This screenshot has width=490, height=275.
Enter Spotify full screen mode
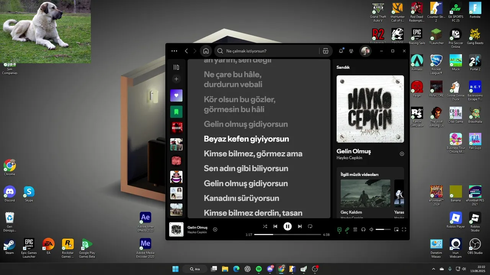click(x=404, y=230)
